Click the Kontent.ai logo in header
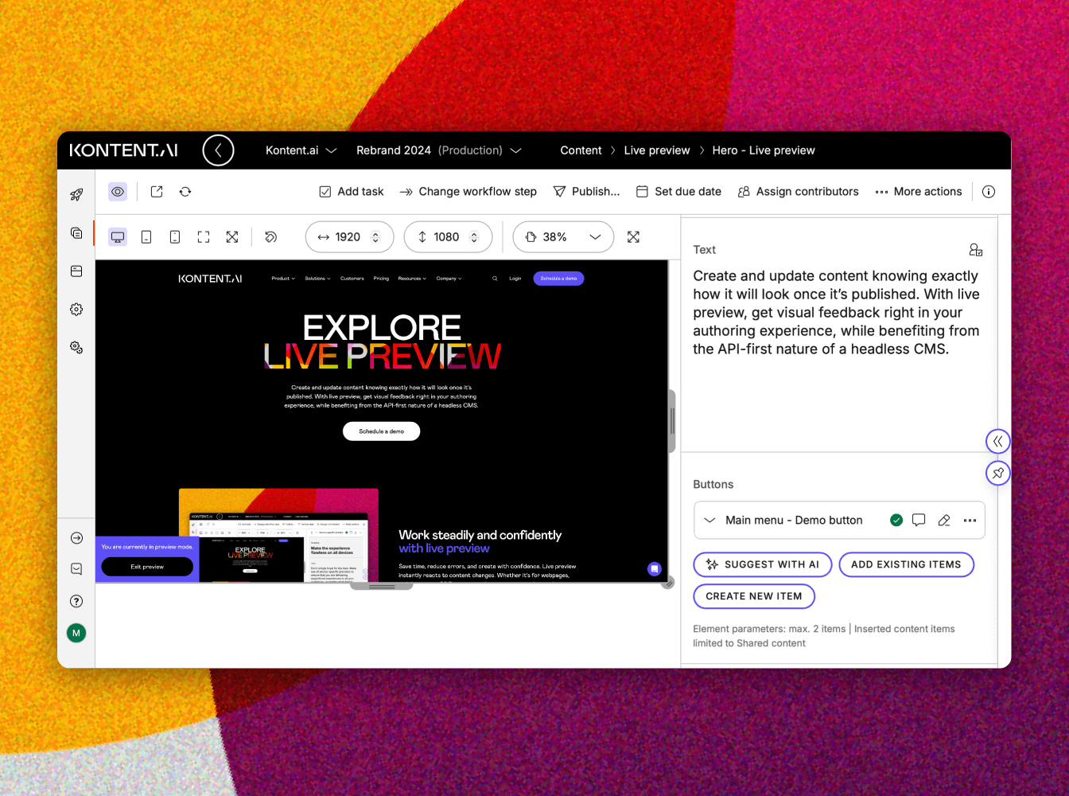Viewport: 1069px width, 796px height. 123,150
